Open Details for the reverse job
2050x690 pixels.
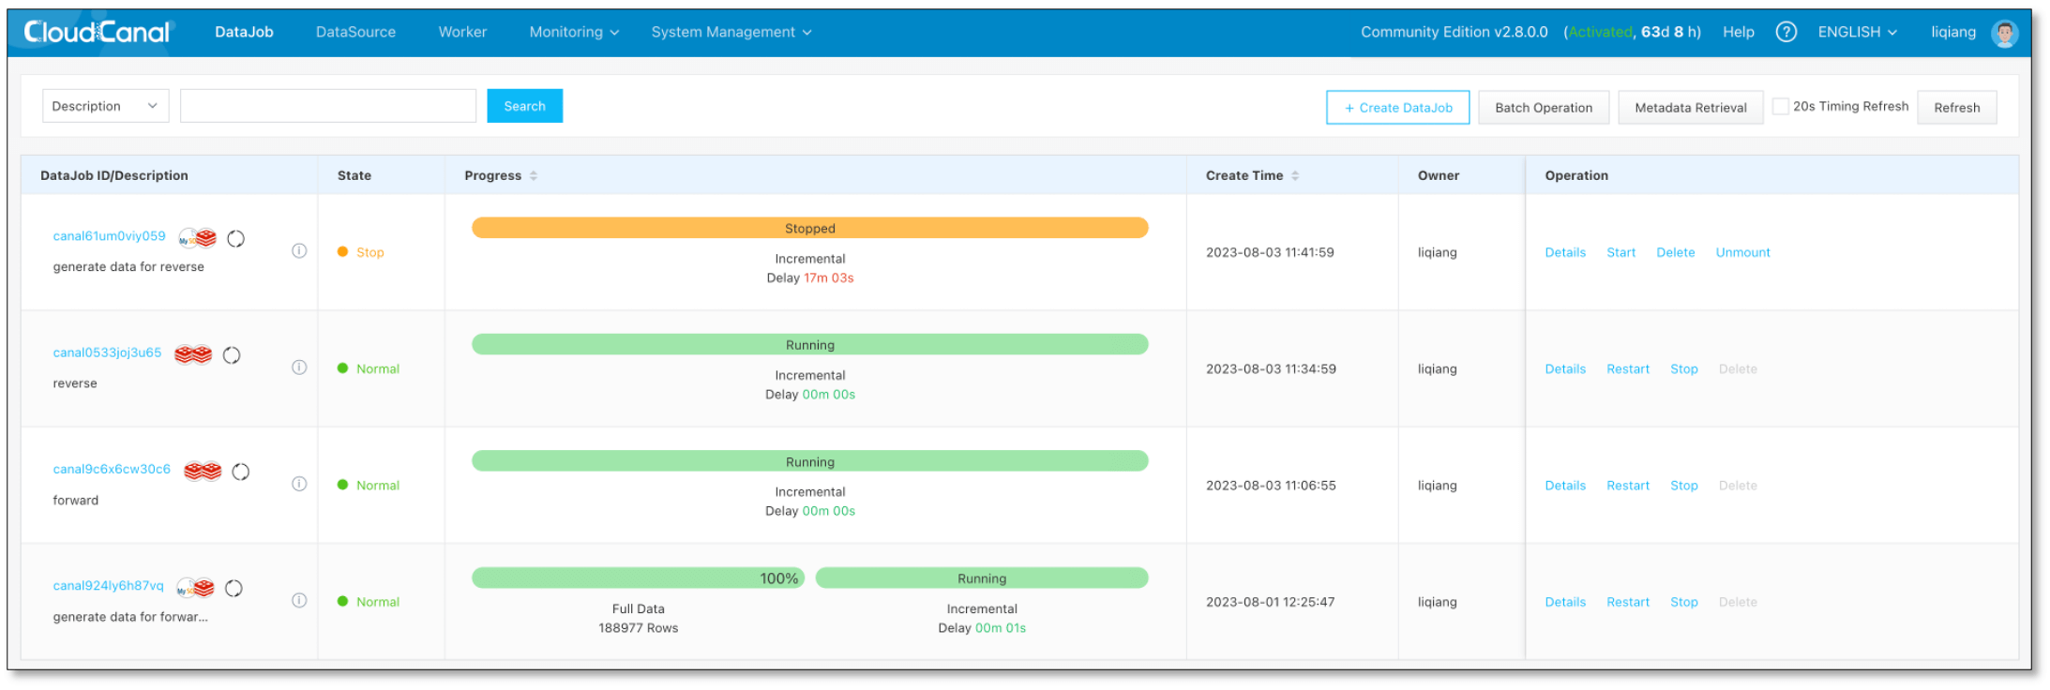pyautogui.click(x=1565, y=368)
